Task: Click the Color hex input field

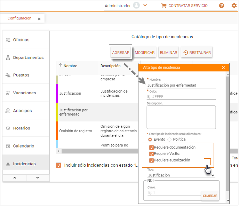Action: pyautogui.click(x=181, y=97)
